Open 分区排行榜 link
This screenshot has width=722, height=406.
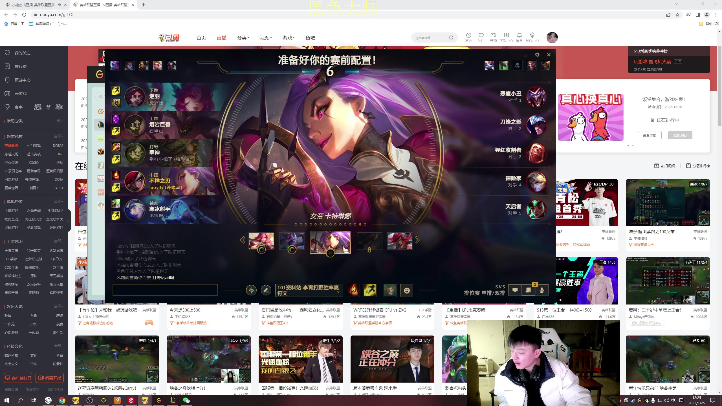[x=698, y=166]
